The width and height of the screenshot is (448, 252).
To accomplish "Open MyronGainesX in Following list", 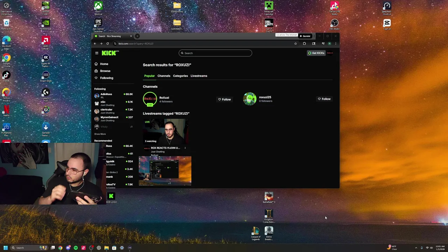I will (x=114, y=118).
